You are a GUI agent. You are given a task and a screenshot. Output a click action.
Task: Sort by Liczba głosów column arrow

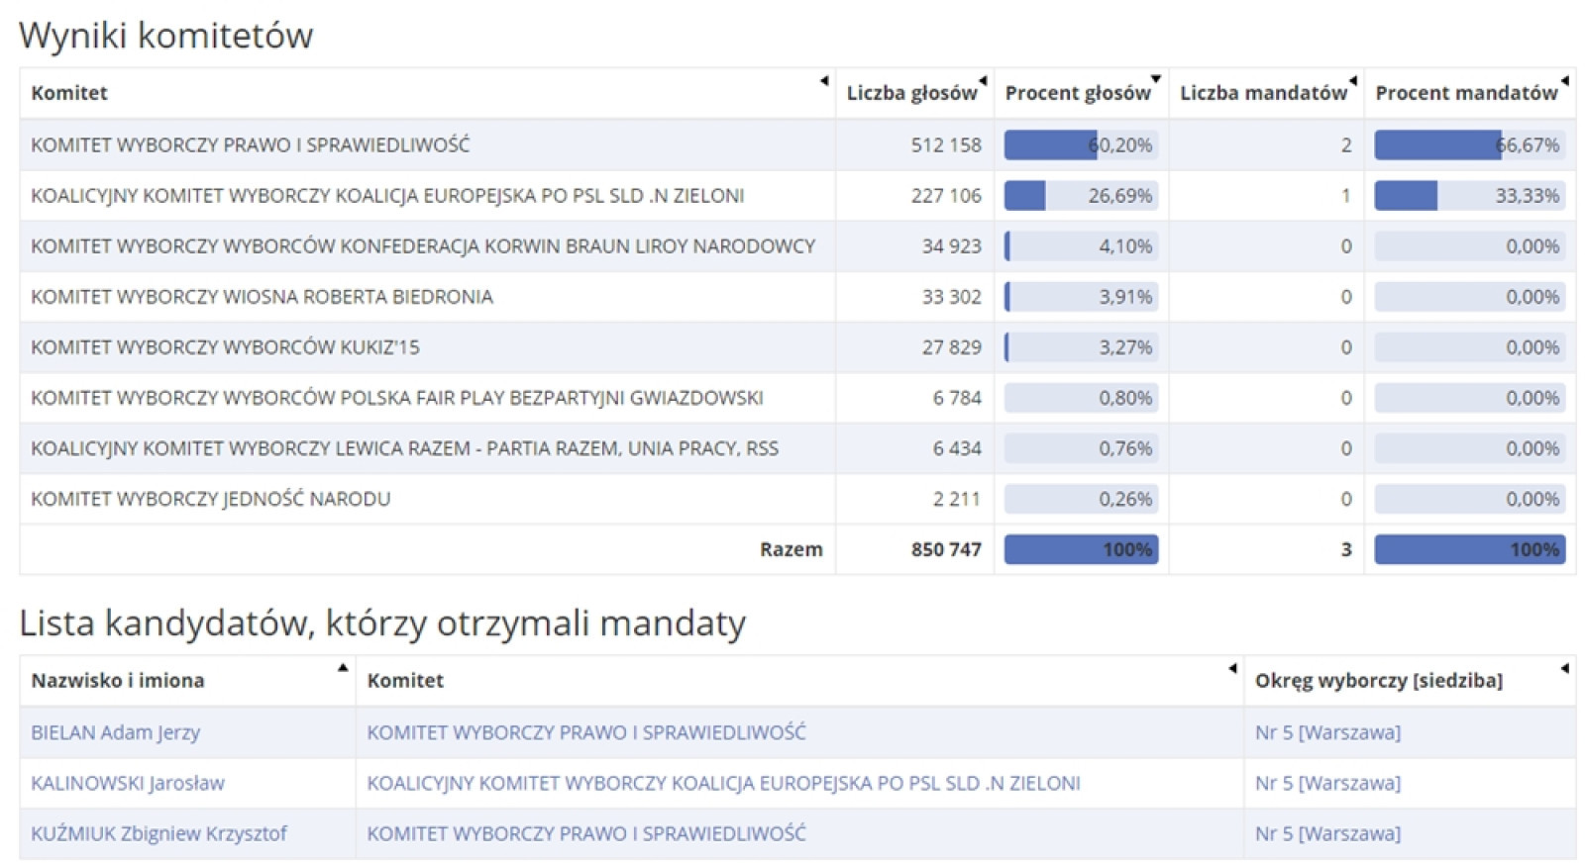(x=983, y=81)
